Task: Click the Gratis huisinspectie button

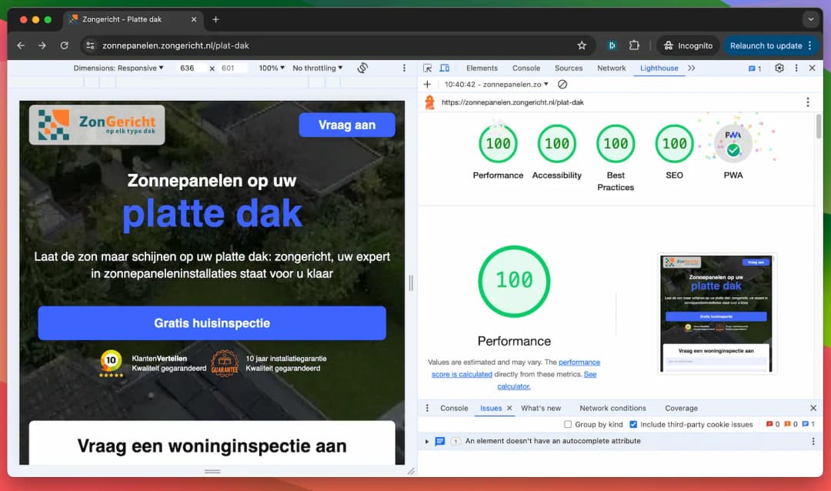Action: tap(212, 323)
